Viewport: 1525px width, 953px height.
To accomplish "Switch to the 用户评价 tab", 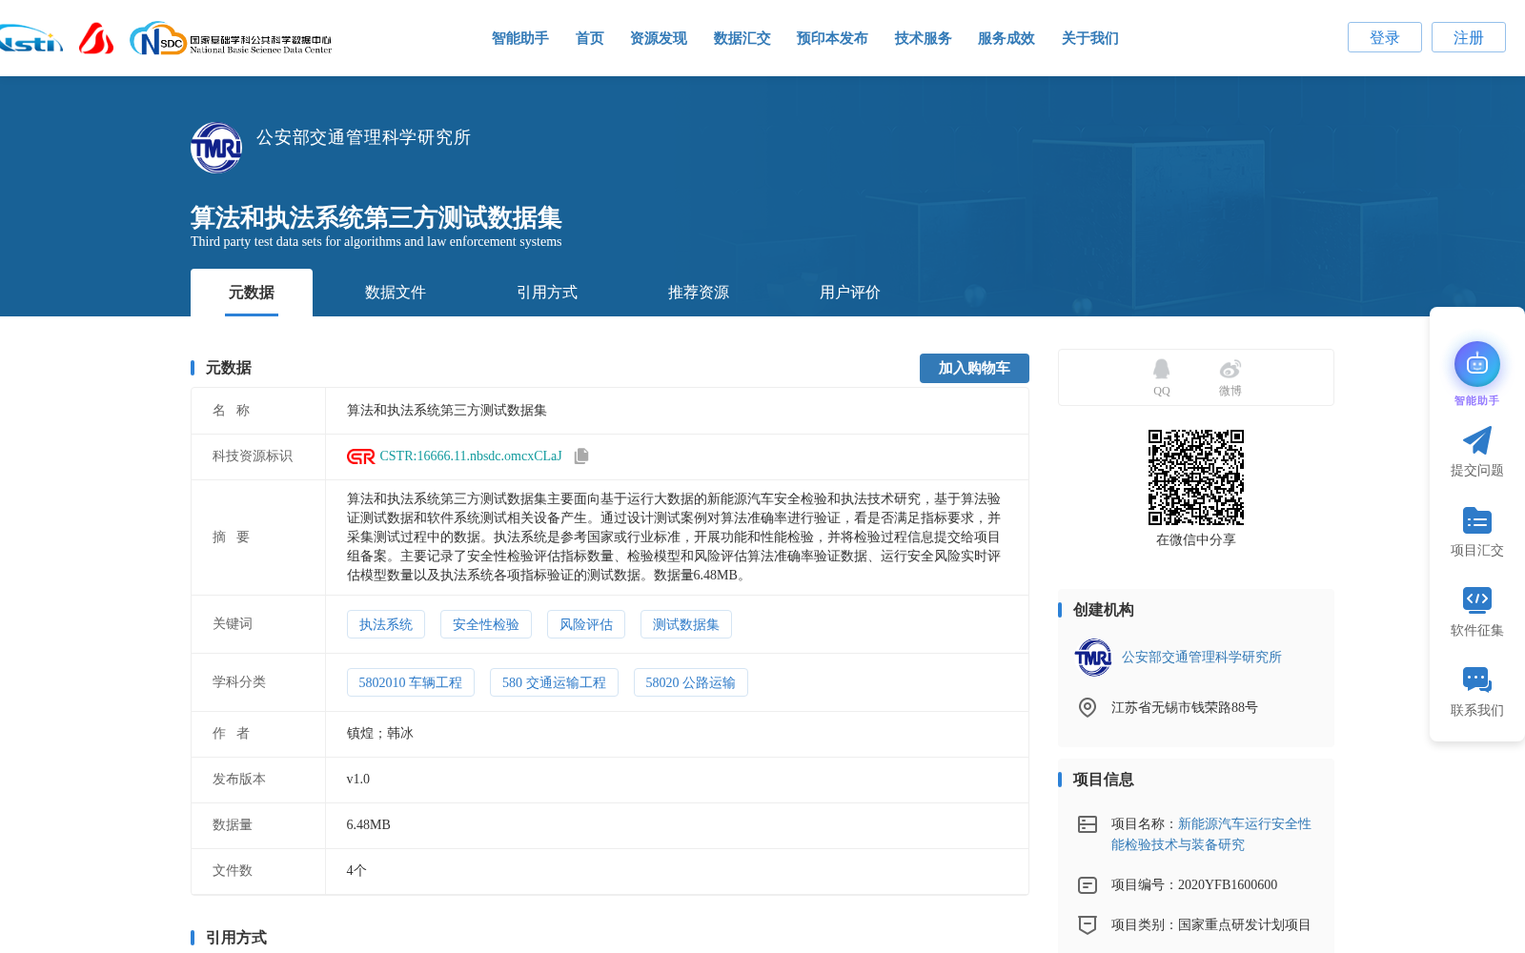I will pos(849,293).
